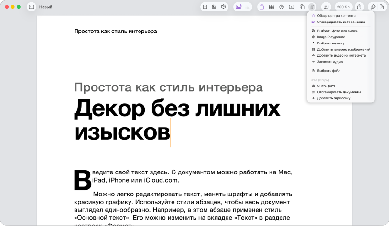Click the writing tools pencil-circle icon
This screenshot has height=226, width=389.
pyautogui.click(x=224, y=7)
